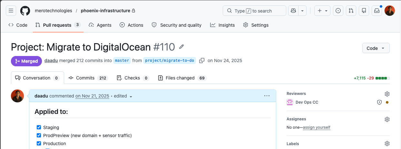The height and width of the screenshot is (149, 401).
Task: Click the purple Merged status badge
Action: (26, 61)
